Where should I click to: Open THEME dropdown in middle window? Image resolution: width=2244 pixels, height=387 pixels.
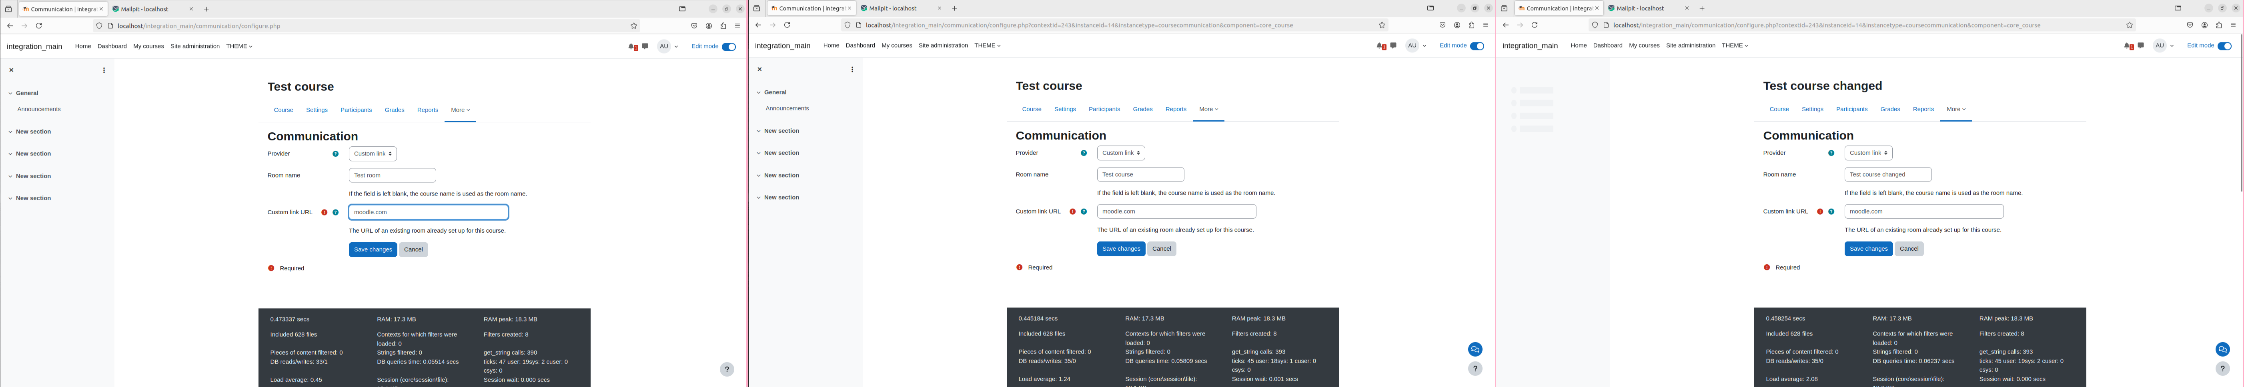click(988, 45)
